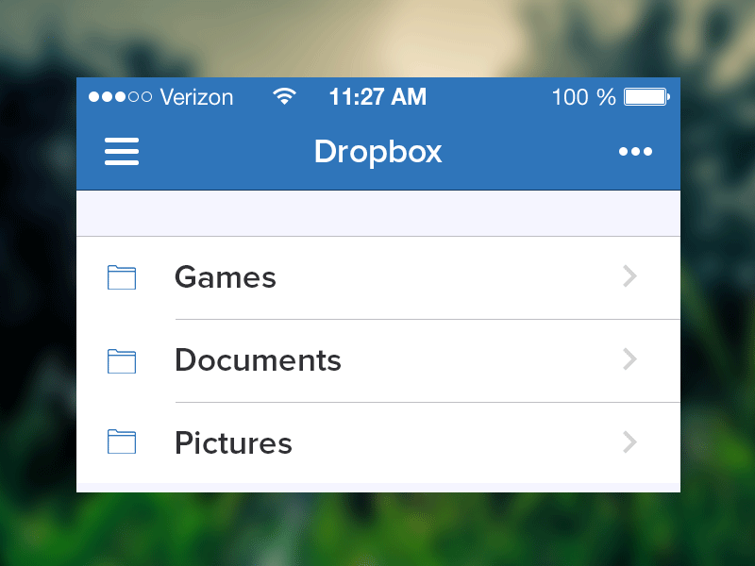Viewport: 755px width, 566px height.
Task: Tap the 100% battery level display
Action: point(583,96)
